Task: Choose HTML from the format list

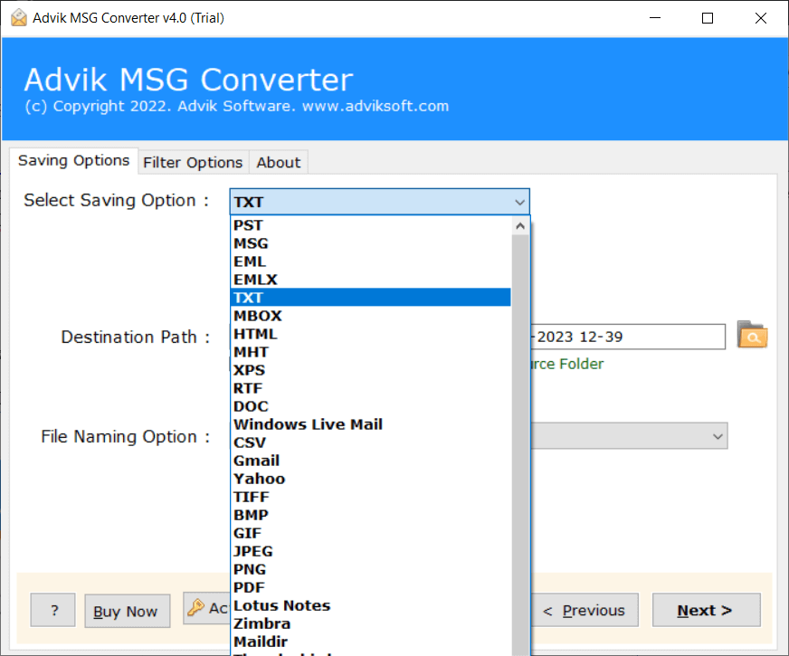Action: click(371, 334)
